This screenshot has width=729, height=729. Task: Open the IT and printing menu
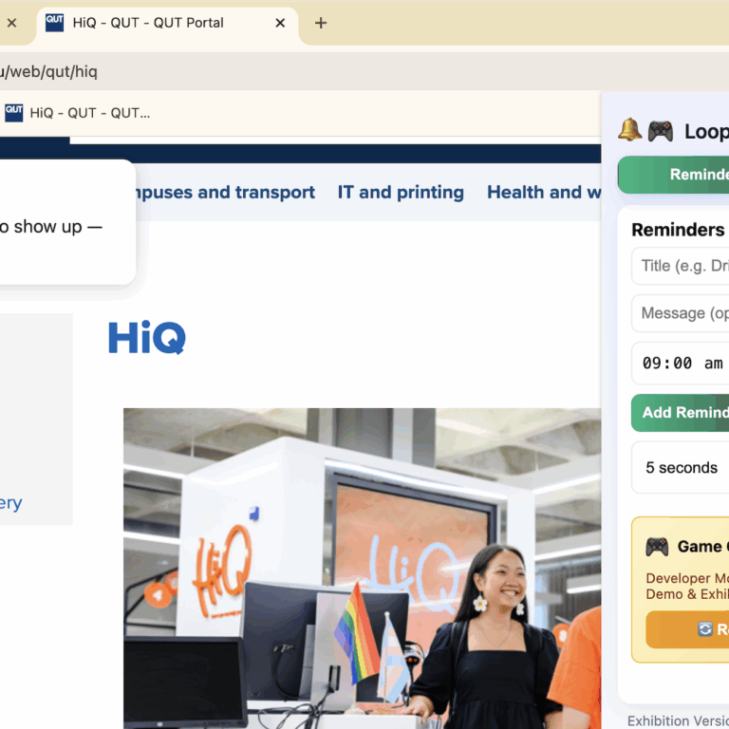tap(401, 193)
